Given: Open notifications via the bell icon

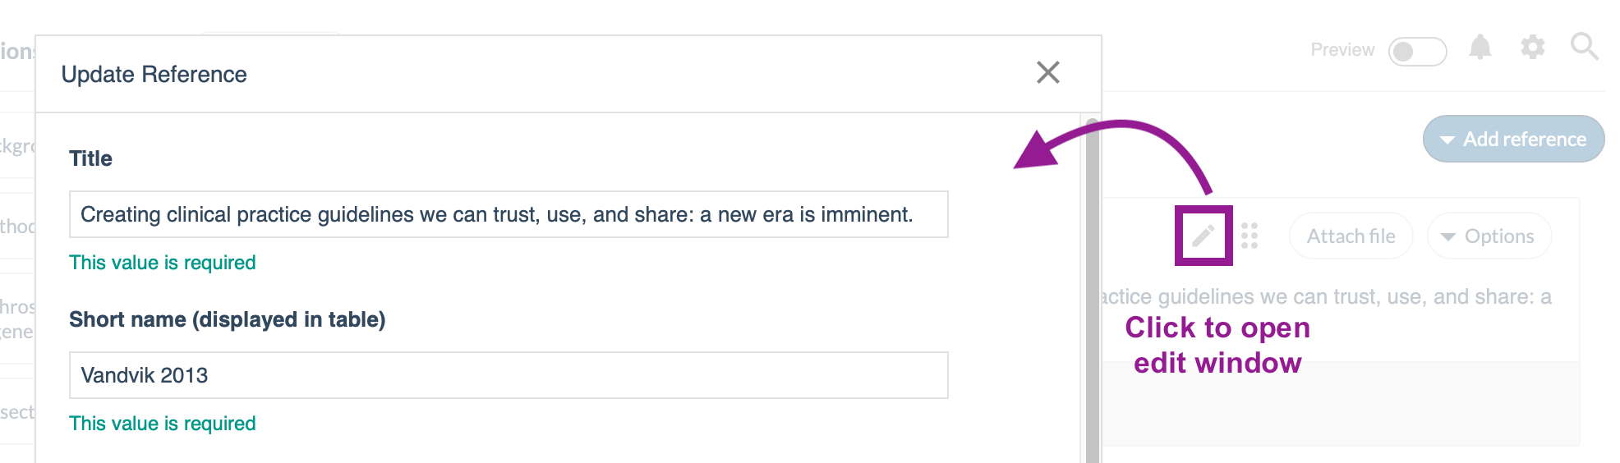Looking at the screenshot, I should point(1480,47).
